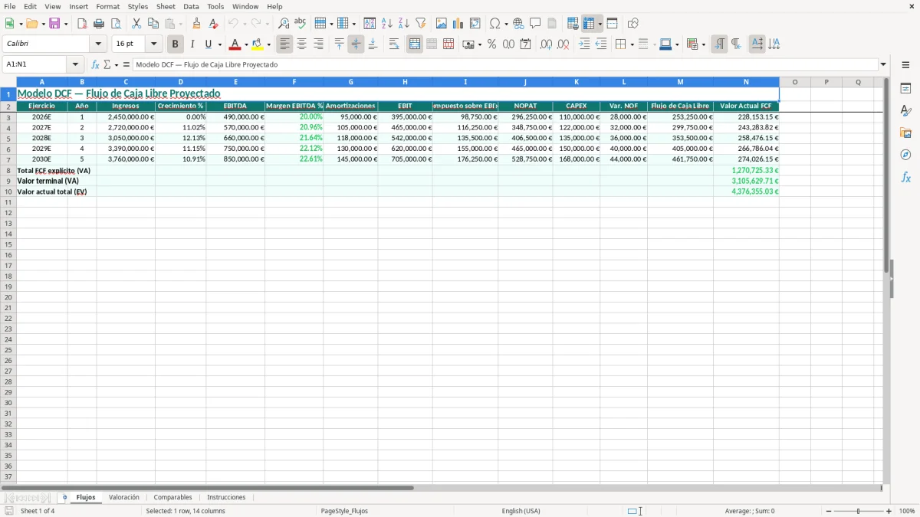920x517 pixels.
Task: Open the Font Size dropdown
Action: coord(153,44)
